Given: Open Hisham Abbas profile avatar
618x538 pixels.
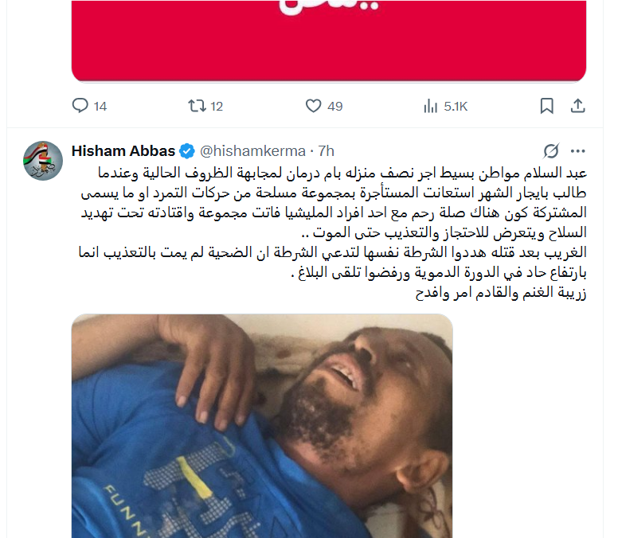Looking at the screenshot, I should pos(43,161).
